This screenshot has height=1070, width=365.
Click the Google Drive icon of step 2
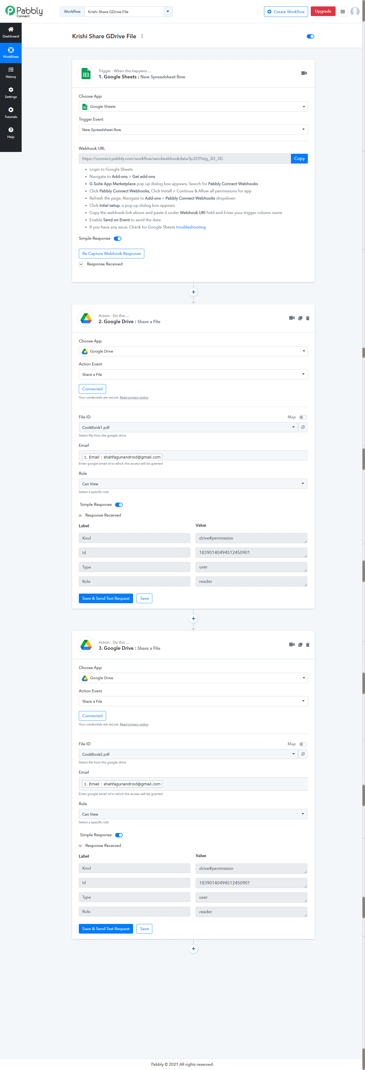pyautogui.click(x=86, y=319)
